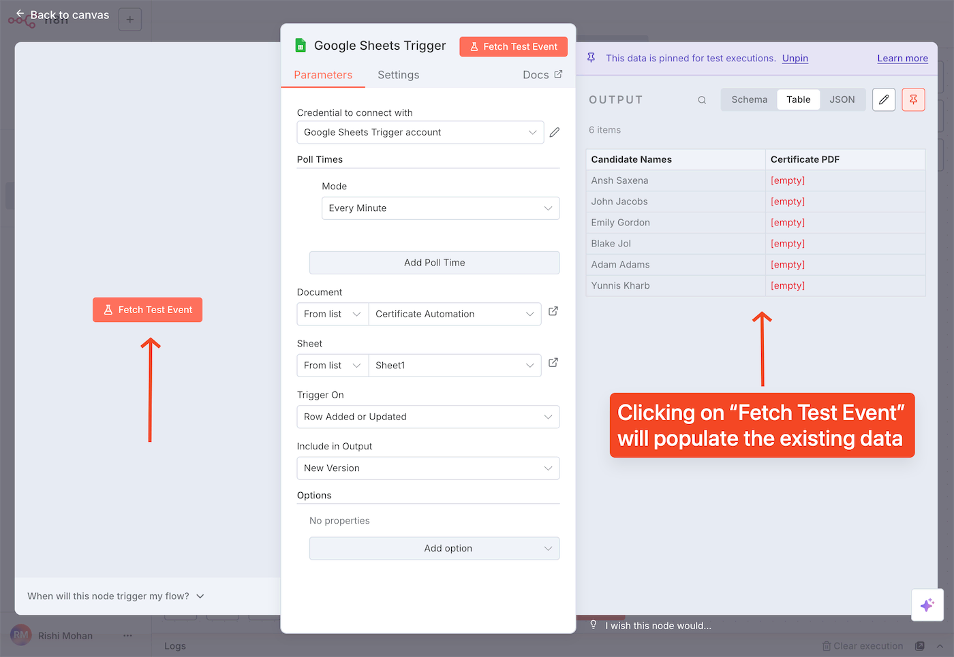Click Clear execution in the background window
The height and width of the screenshot is (657, 954).
[x=862, y=645]
